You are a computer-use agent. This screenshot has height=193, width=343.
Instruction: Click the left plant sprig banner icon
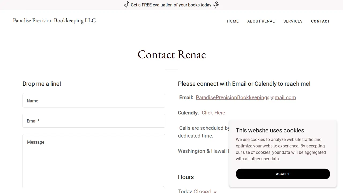tap(126, 5)
